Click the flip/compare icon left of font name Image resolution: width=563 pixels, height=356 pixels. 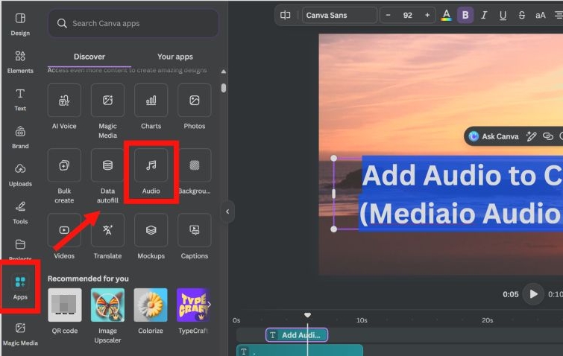tap(285, 16)
